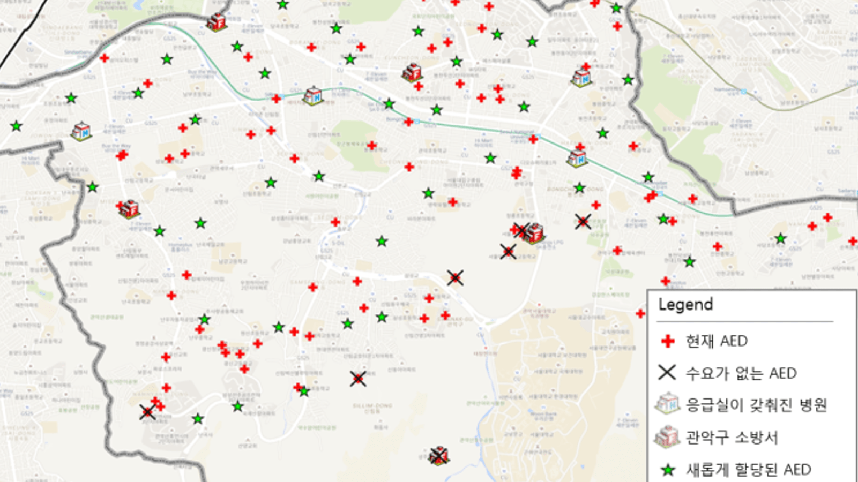
Task: Select the Namseong subway station icon
Action: [743, 92]
